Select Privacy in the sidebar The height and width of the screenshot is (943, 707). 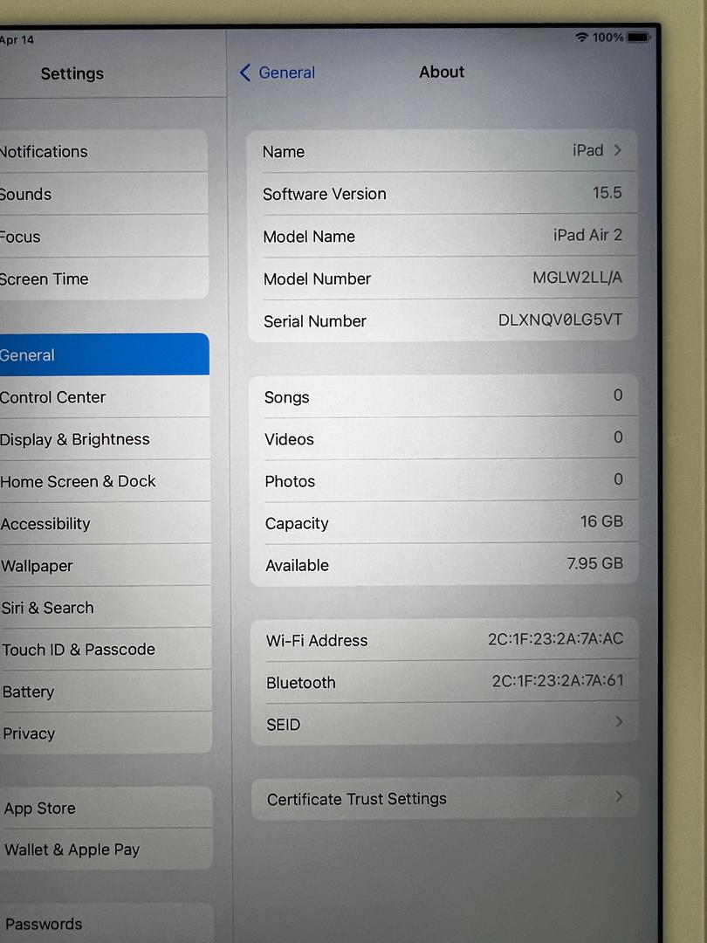click(106, 733)
